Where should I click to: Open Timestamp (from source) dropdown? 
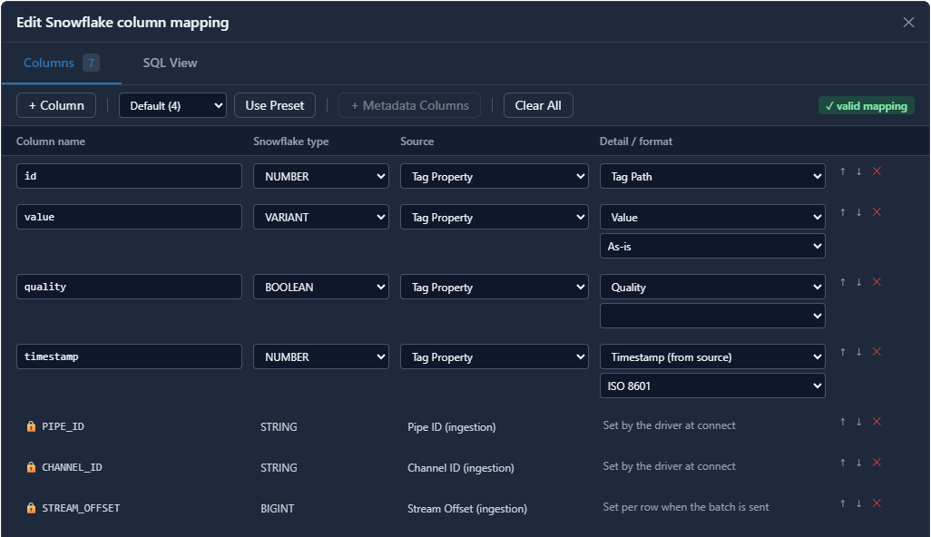[712, 356]
